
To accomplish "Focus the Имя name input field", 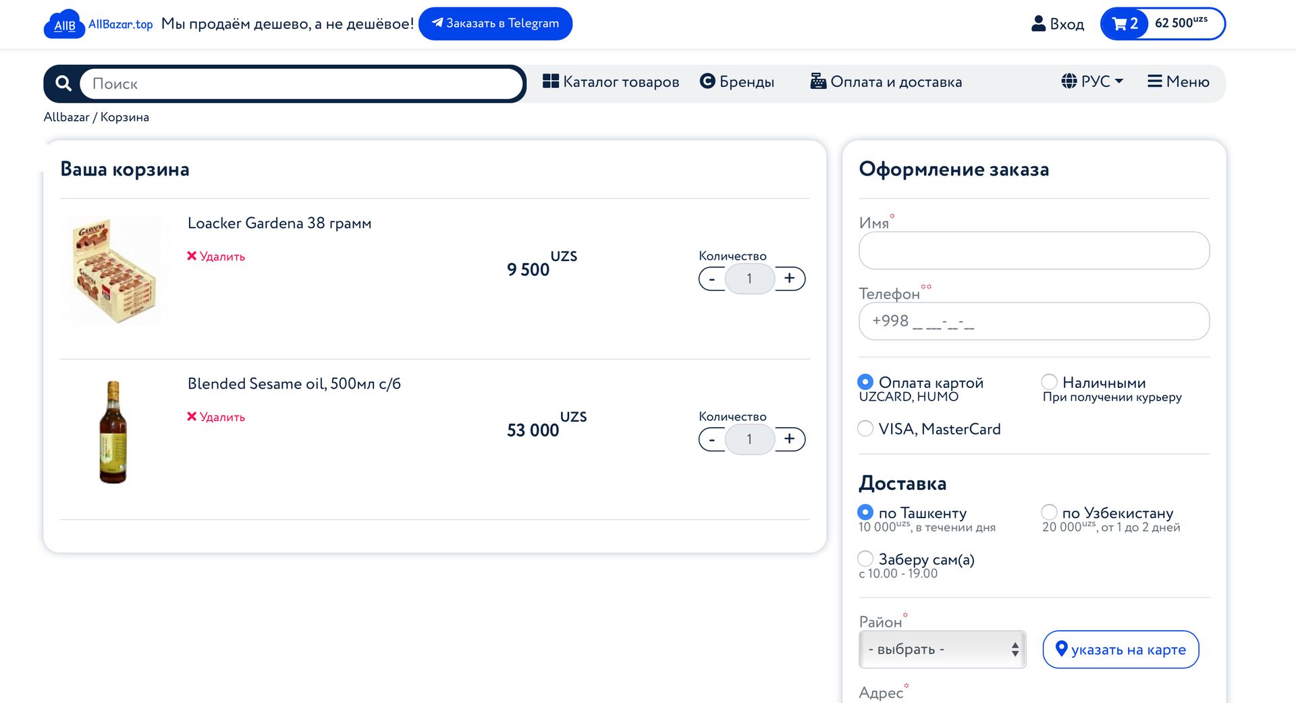I will (1033, 250).
